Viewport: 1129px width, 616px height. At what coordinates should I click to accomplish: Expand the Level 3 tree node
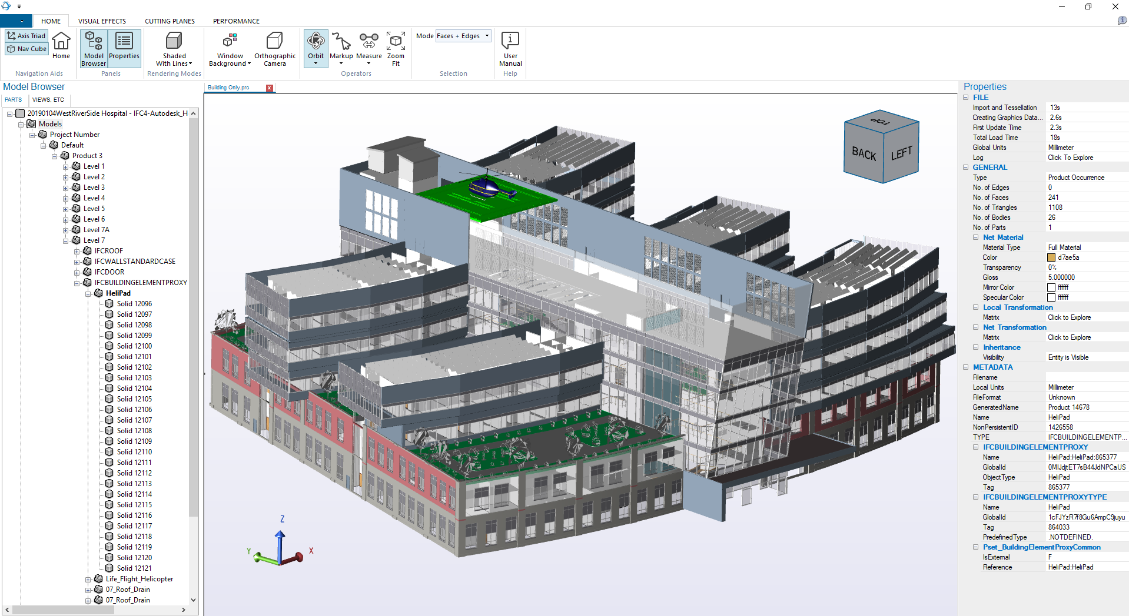pos(66,188)
